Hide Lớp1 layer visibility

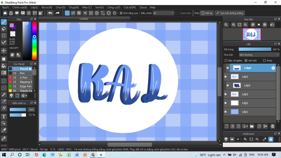pos(226,112)
